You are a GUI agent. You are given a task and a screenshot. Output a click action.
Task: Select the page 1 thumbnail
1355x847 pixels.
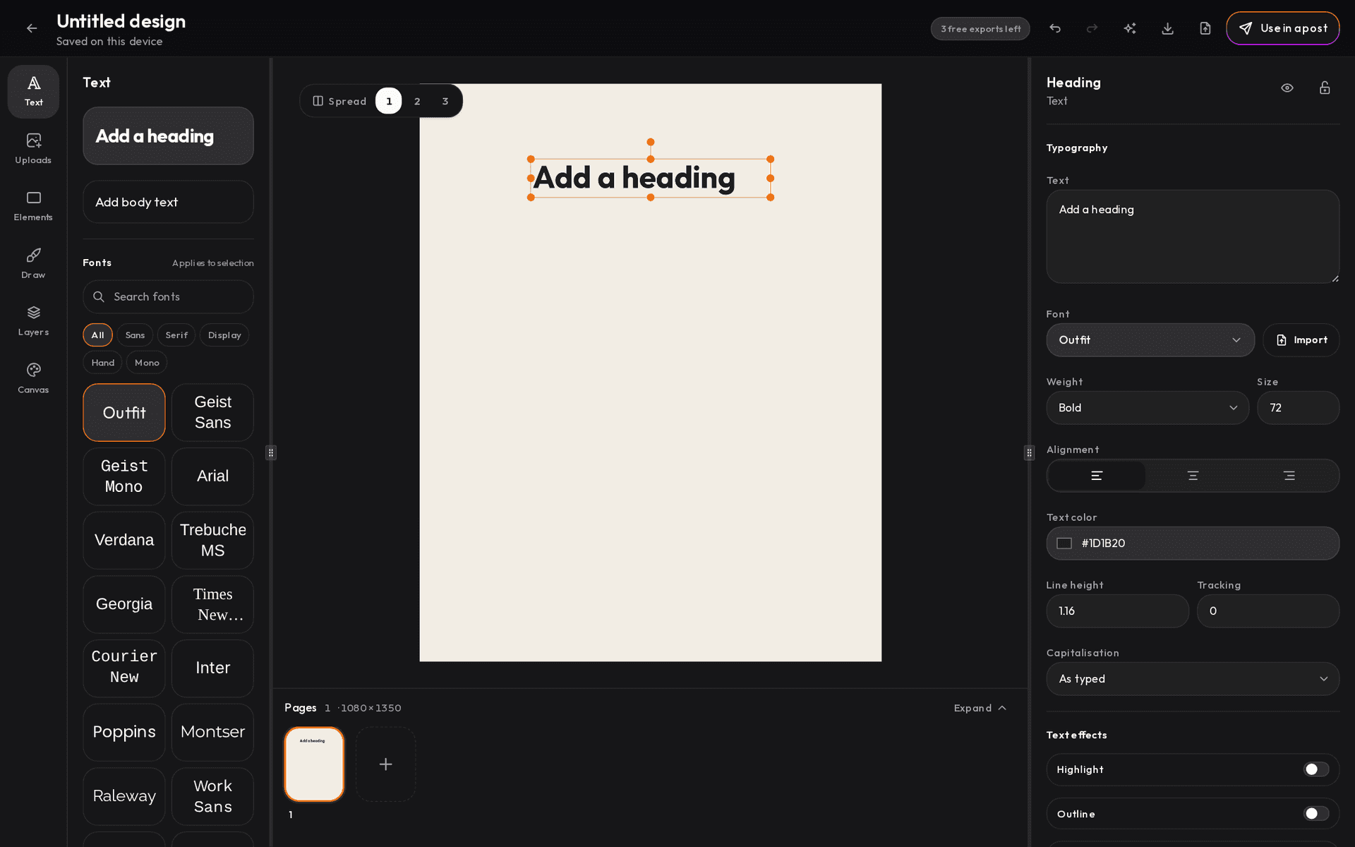tap(314, 764)
